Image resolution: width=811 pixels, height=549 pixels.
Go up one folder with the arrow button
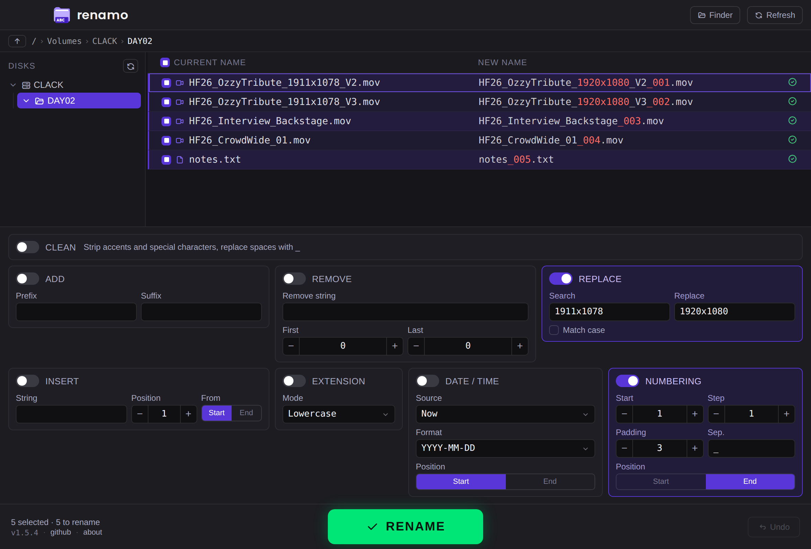click(17, 41)
